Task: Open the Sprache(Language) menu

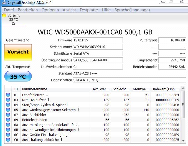Action: (132, 10)
